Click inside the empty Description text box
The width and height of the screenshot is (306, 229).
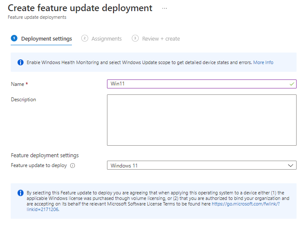(201, 120)
